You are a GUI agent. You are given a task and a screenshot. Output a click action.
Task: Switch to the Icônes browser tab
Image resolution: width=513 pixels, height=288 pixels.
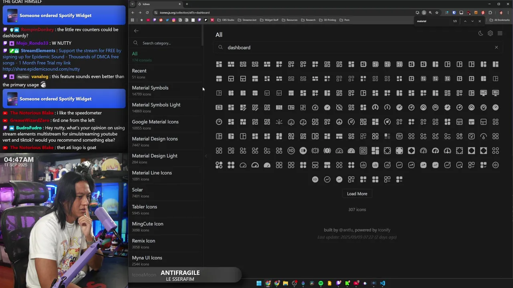click(160, 4)
